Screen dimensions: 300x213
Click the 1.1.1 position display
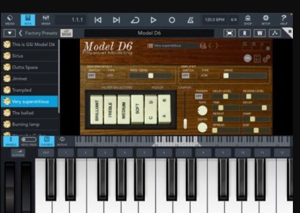point(70,20)
